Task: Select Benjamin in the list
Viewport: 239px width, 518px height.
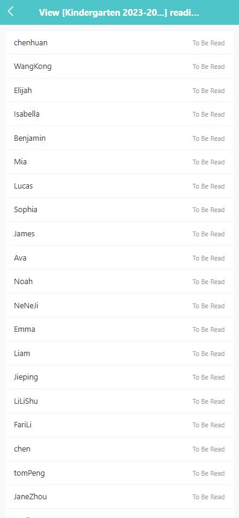Action: pyautogui.click(x=119, y=138)
